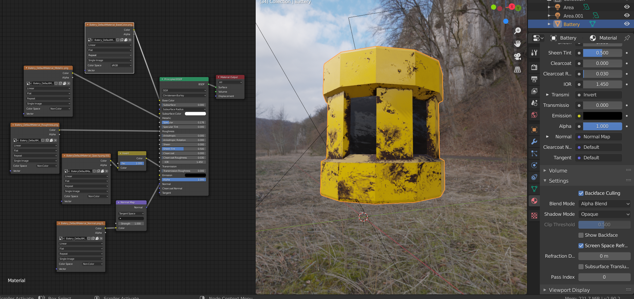Open the Tool properties tab icon
The width and height of the screenshot is (634, 299).
point(534,52)
